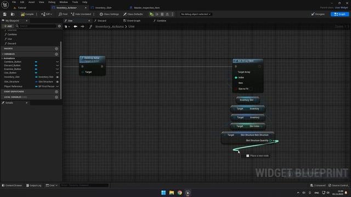The width and height of the screenshot is (351, 197).
Task: Start play simulation with green Play button
Action: point(151,14)
